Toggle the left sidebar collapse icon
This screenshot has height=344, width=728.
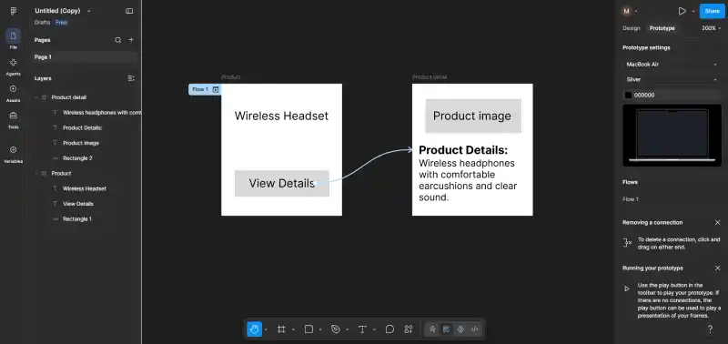click(129, 11)
